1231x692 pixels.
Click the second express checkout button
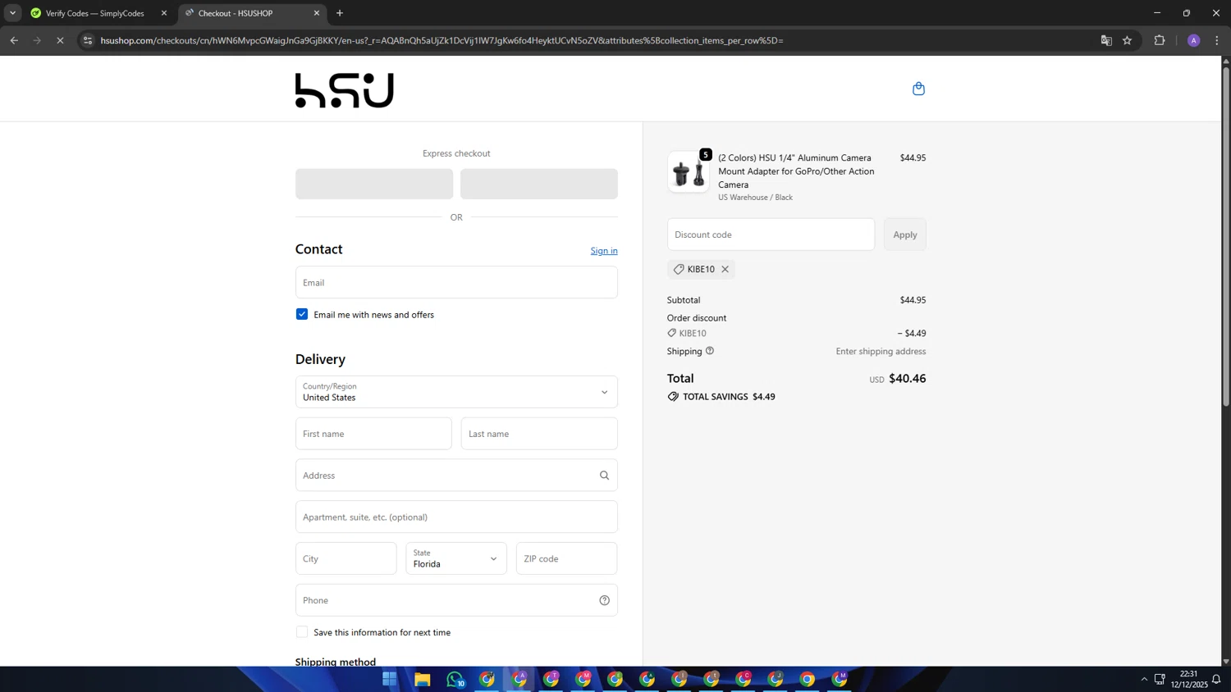pyautogui.click(x=539, y=184)
